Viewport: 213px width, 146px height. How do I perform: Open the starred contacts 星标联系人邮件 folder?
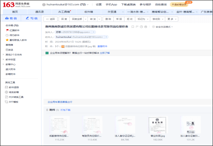click(18, 40)
